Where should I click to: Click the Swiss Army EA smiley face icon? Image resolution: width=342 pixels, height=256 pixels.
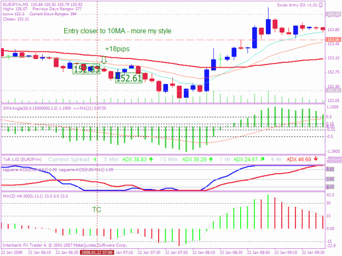click(321, 5)
